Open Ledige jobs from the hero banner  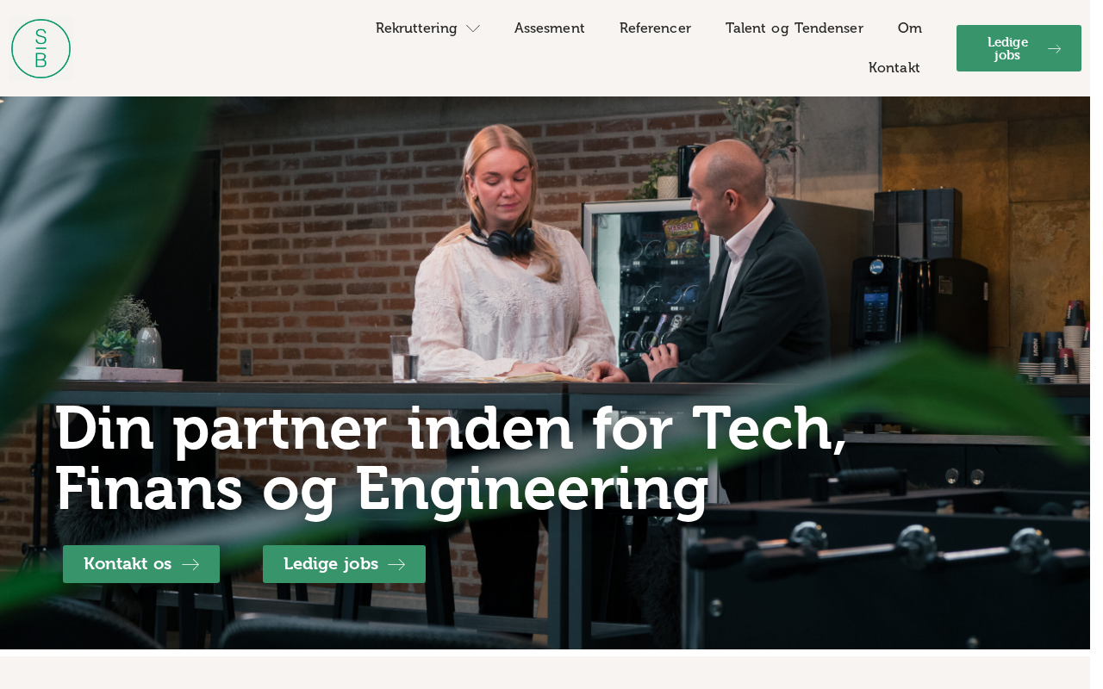pos(344,564)
